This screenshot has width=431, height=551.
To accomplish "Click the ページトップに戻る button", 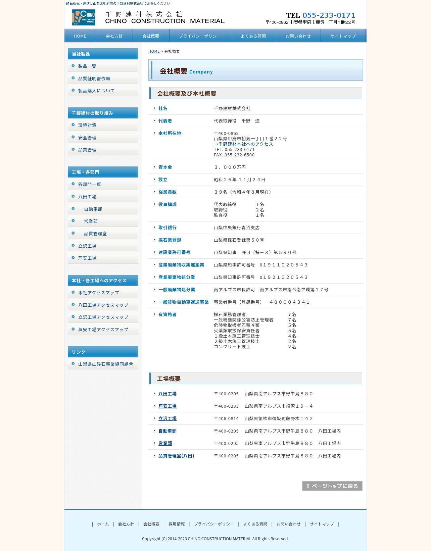I will 332,486.
